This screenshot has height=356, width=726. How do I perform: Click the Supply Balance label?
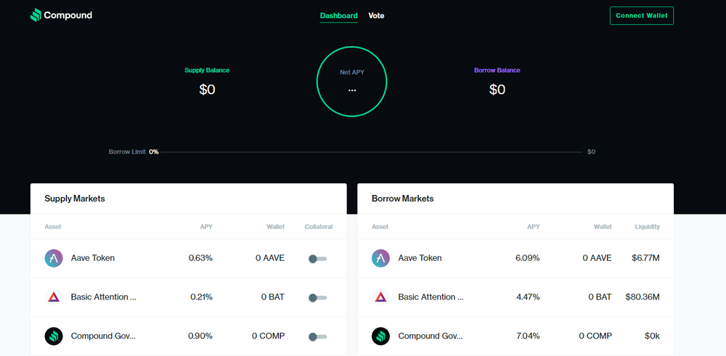(207, 70)
